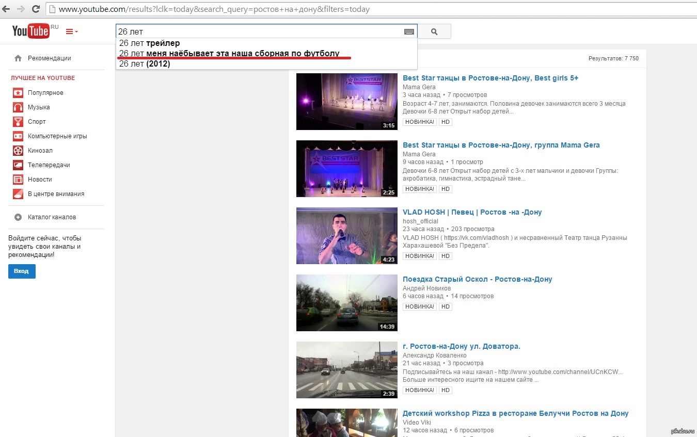Open video Best Star группа Mama Gera
The height and width of the screenshot is (437, 697).
click(x=501, y=145)
